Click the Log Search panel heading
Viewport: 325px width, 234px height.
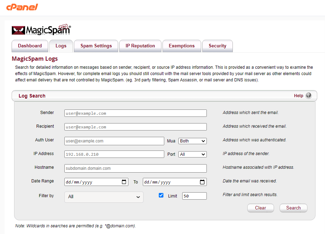point(32,96)
